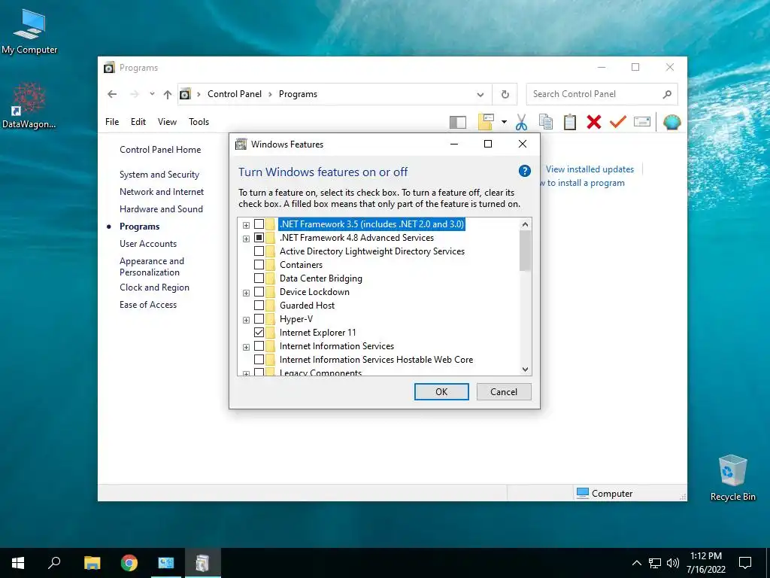Check .NET Framework 3.5 checkbox
This screenshot has height=578, width=770.
(259, 224)
